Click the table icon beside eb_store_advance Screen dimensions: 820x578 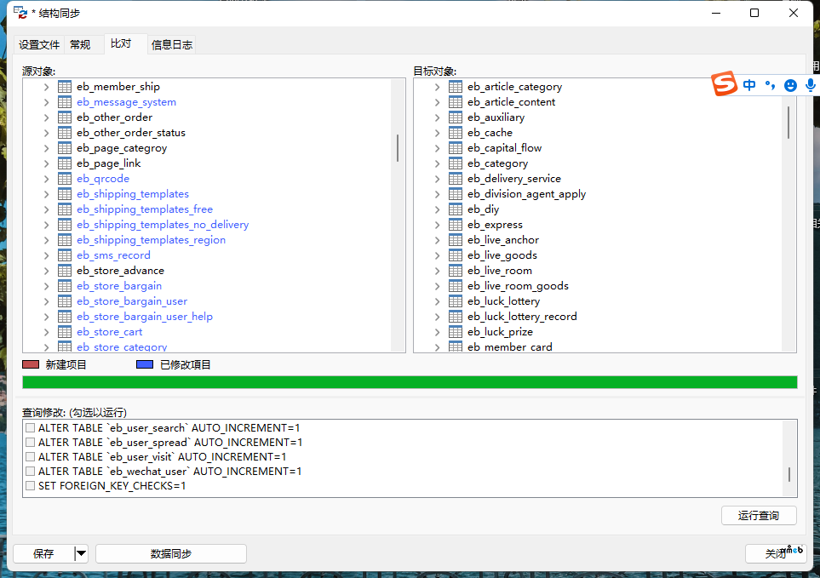pos(65,271)
